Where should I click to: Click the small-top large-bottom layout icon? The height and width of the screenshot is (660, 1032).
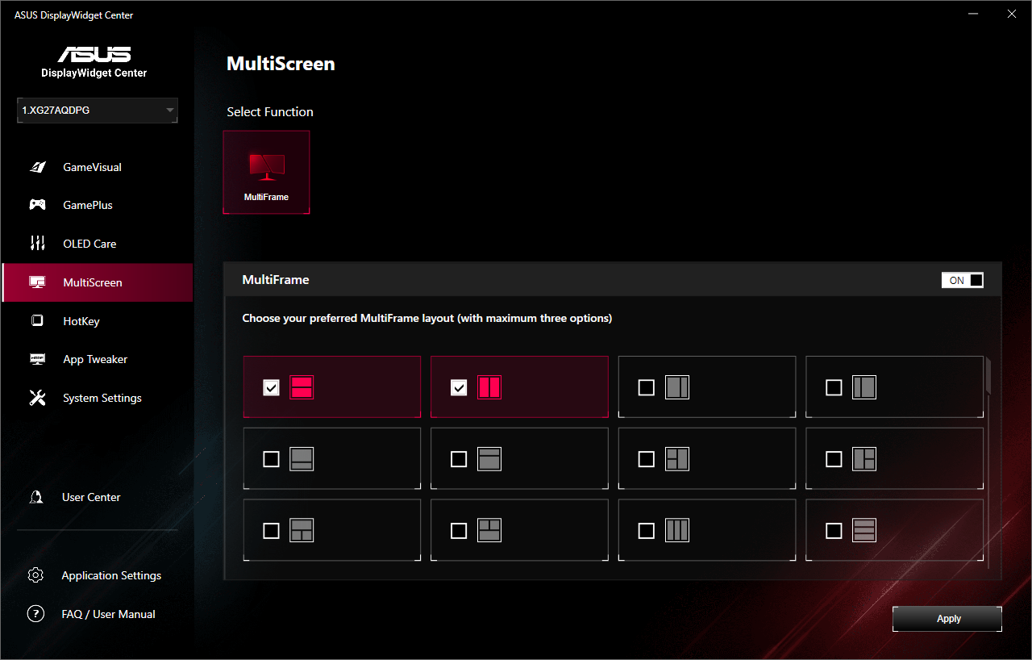point(489,459)
